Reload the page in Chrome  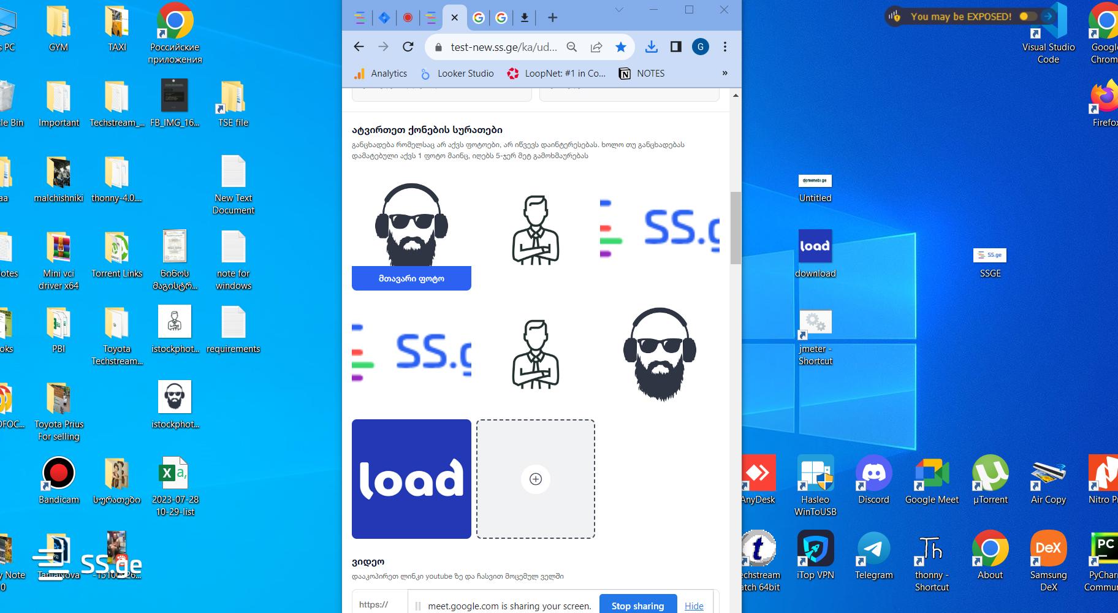point(408,47)
